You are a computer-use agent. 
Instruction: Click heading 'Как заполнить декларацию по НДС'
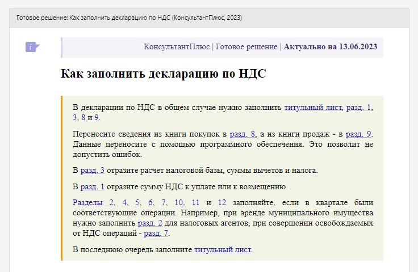click(163, 74)
